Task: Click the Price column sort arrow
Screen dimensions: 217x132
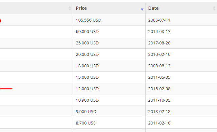Action: (142, 9)
